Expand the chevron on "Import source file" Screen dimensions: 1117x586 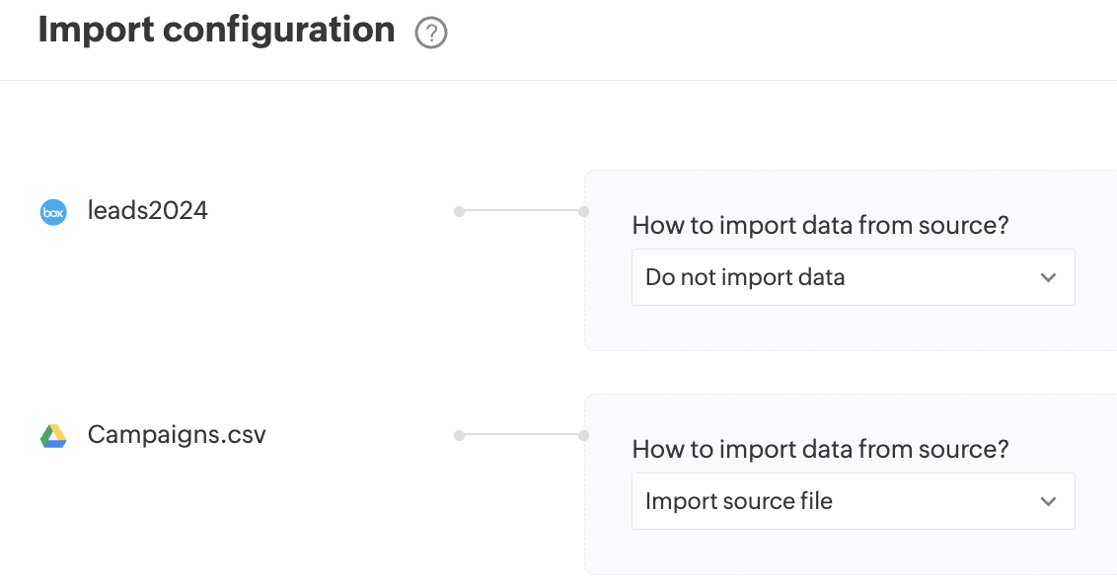pos(1048,502)
